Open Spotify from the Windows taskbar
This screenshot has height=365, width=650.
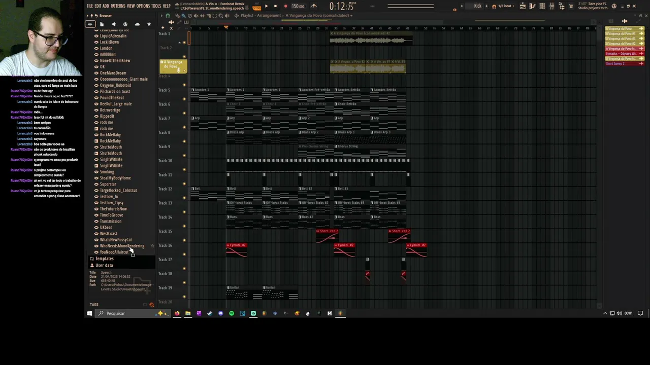(232, 313)
